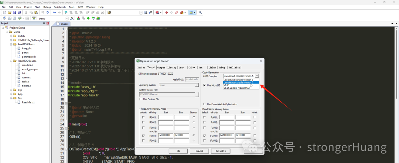
Task: Open the Flash menu
Action: pyautogui.click(x=37, y=7)
